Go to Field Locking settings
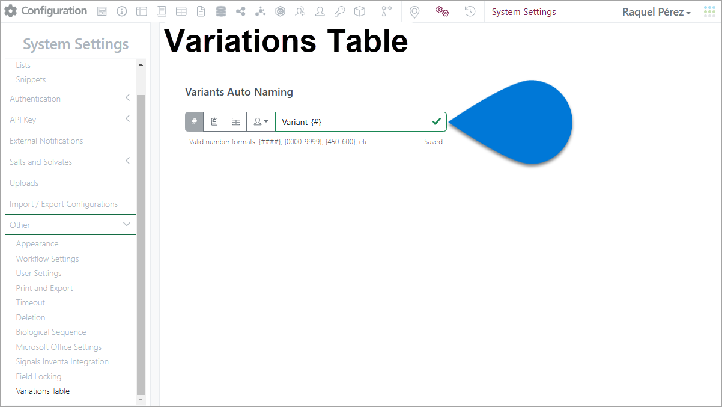 coord(38,376)
